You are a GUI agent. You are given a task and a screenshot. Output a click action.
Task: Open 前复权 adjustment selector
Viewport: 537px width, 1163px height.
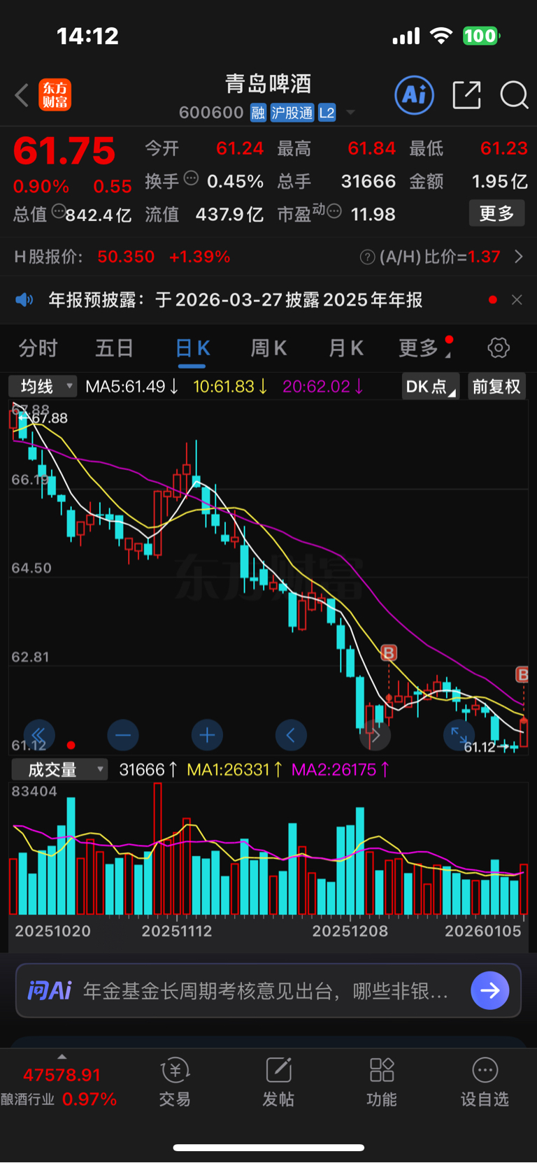pyautogui.click(x=496, y=387)
